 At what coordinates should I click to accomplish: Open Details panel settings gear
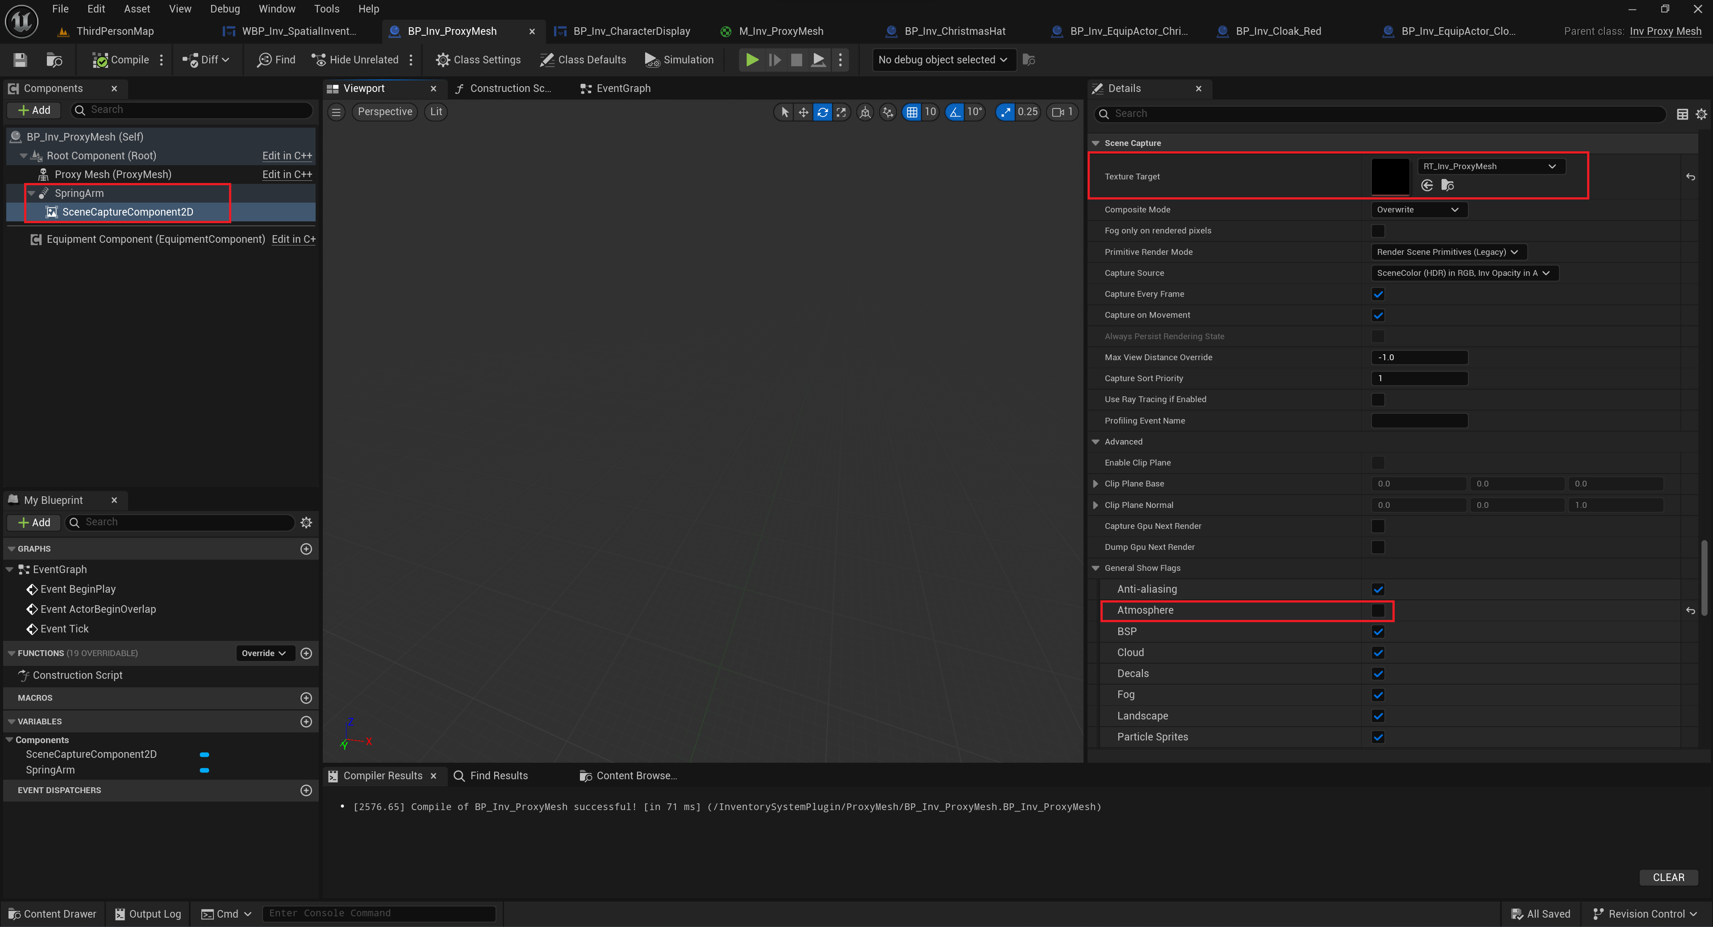(x=1701, y=114)
